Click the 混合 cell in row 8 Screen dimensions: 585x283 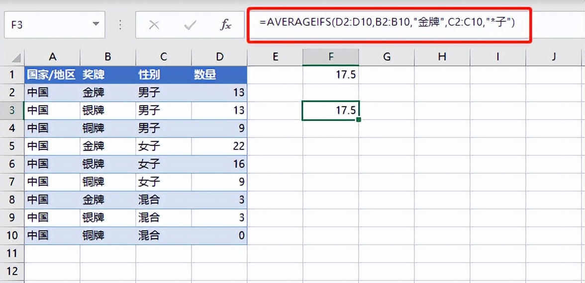163,200
